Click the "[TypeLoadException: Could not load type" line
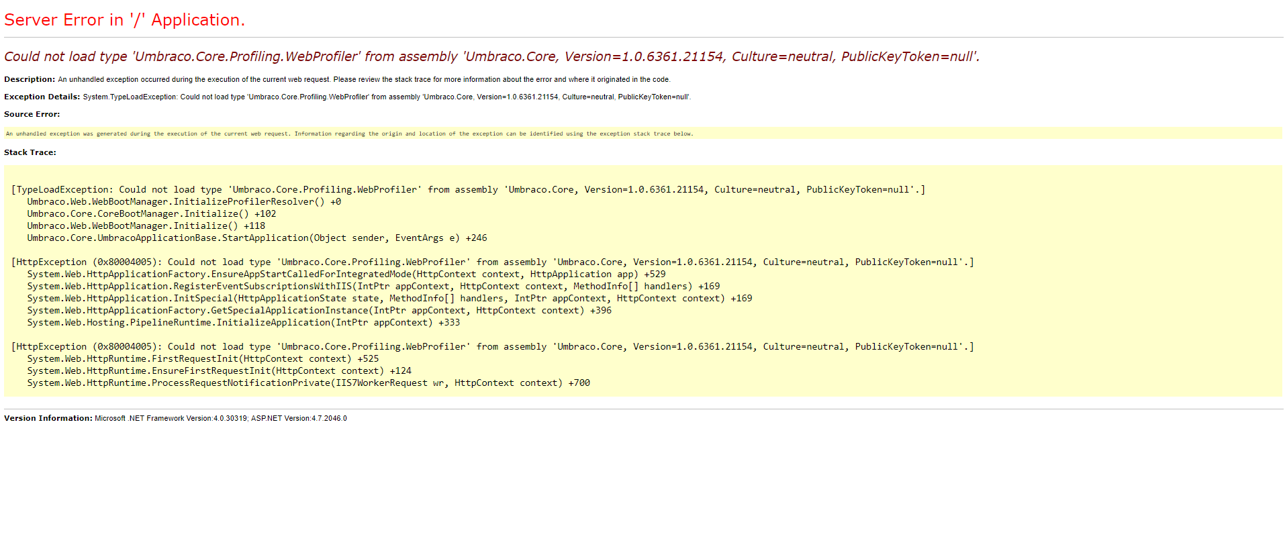The width and height of the screenshot is (1287, 553). click(x=468, y=190)
